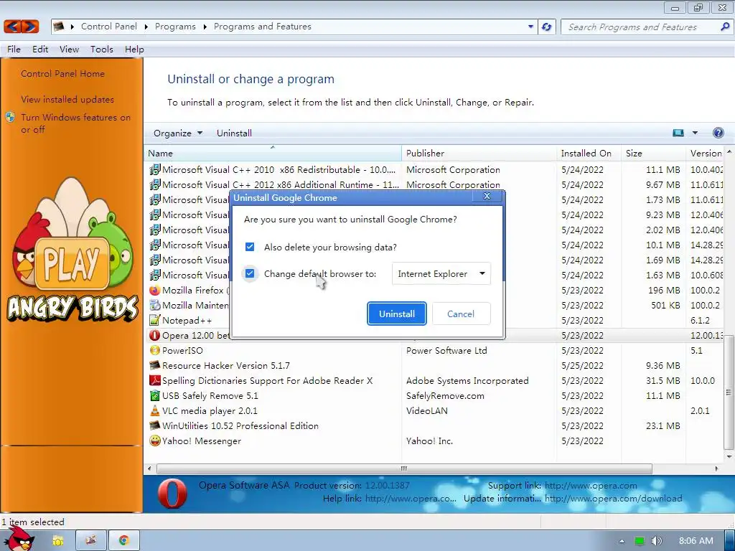Click the vertical scrollbar down arrow
The height and width of the screenshot is (551, 735).
(x=729, y=456)
